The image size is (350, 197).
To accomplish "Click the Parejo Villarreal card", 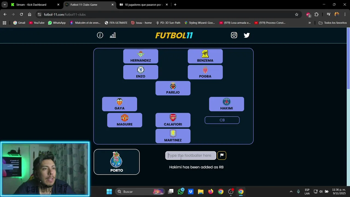I will point(173,88).
